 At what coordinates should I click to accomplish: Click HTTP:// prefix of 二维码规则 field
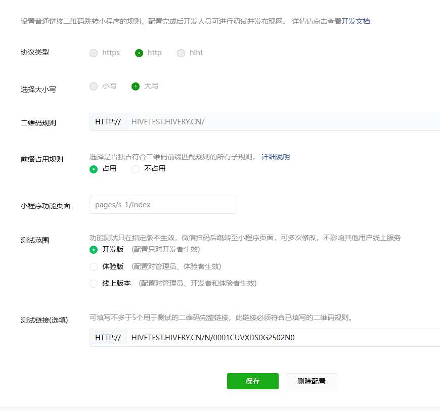(x=108, y=122)
